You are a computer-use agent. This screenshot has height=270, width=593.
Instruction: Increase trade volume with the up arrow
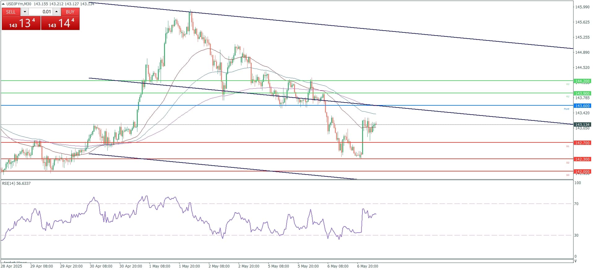[x=56, y=12]
